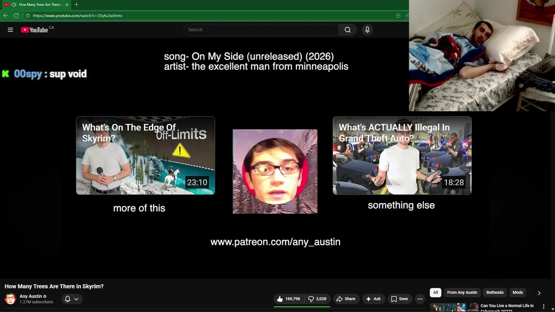Click the browser back arrow
Viewport: 555px width, 312px height.
[6, 16]
